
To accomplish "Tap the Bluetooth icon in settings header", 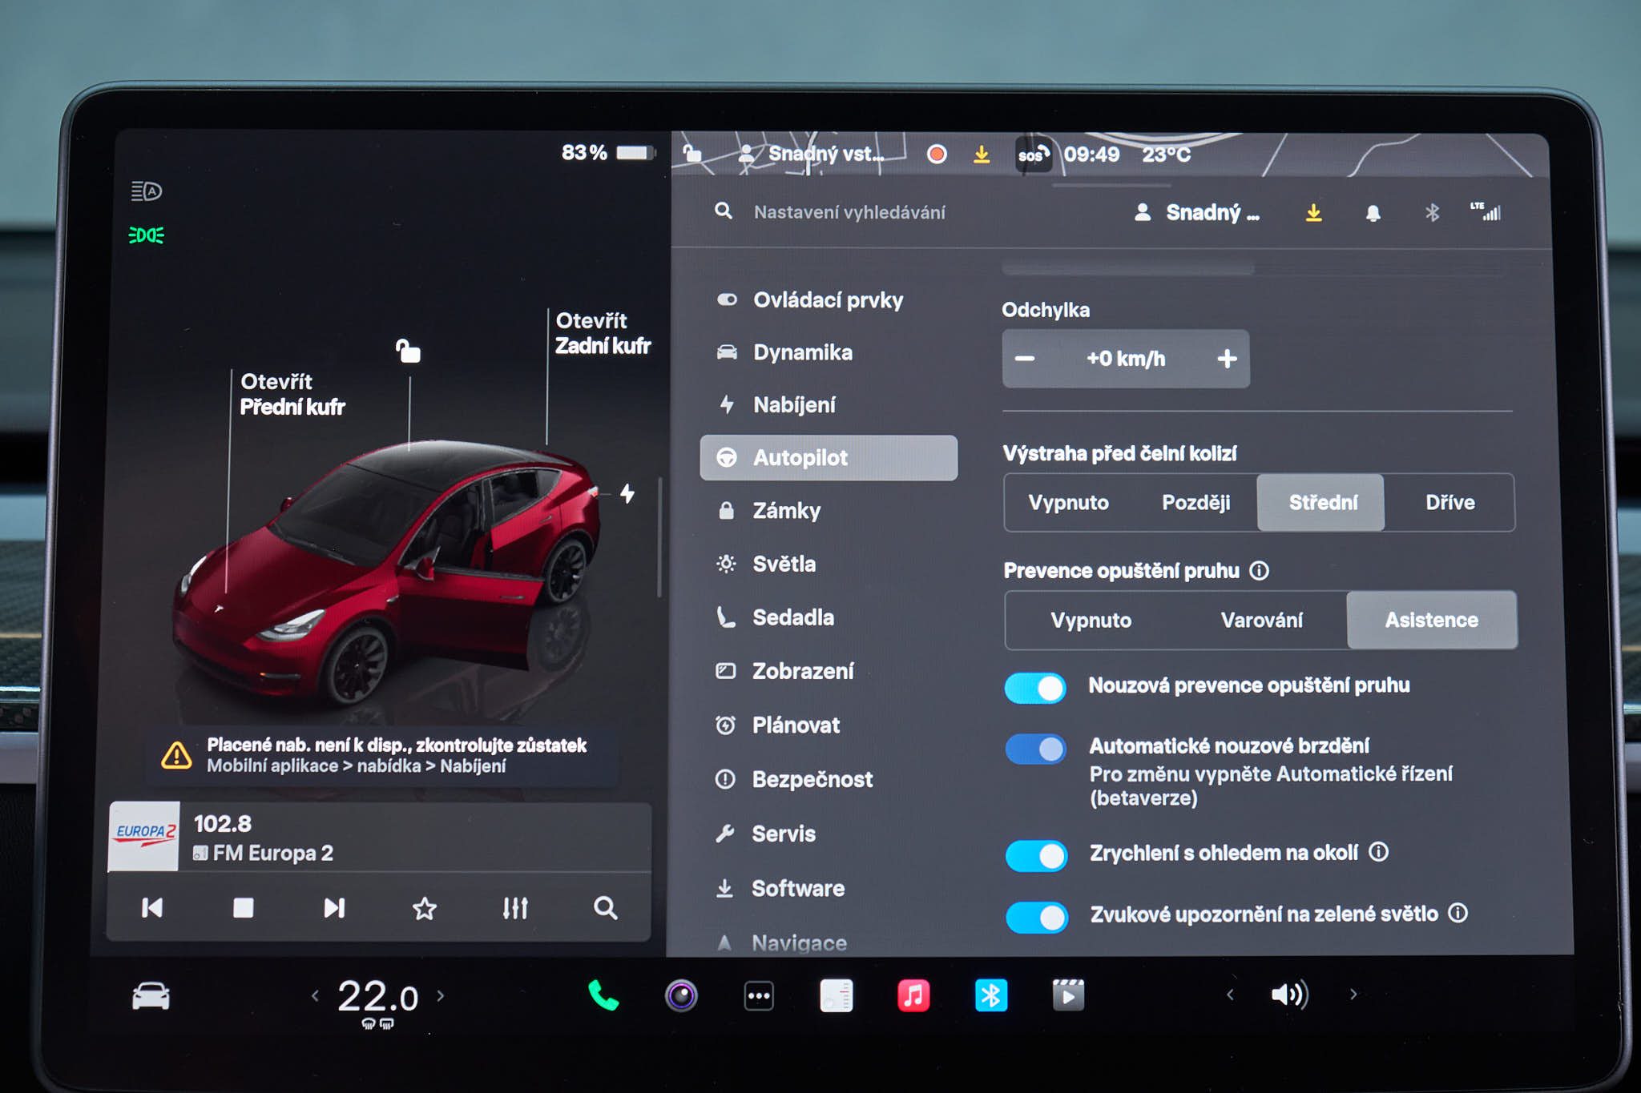I will coord(1432,212).
